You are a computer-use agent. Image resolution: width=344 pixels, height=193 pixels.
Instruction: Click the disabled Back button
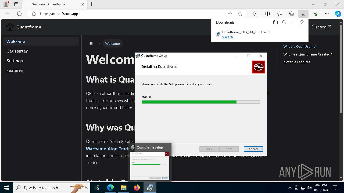pos(209,149)
